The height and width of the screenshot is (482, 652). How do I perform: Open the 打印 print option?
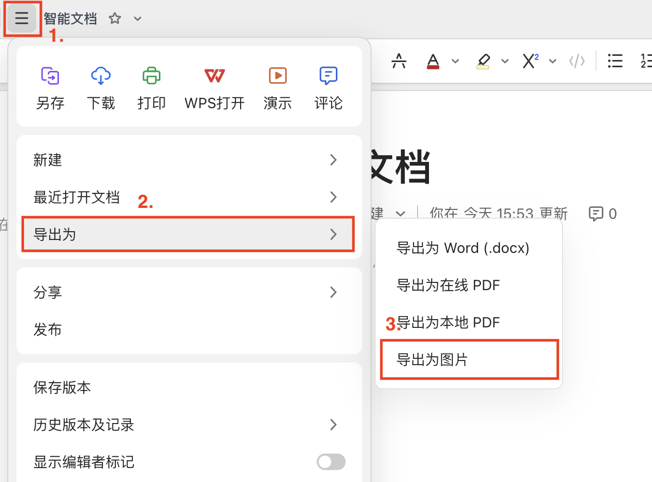click(152, 87)
